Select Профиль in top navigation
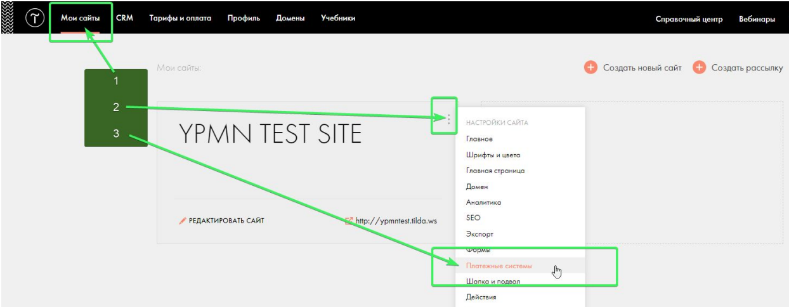 (x=244, y=18)
